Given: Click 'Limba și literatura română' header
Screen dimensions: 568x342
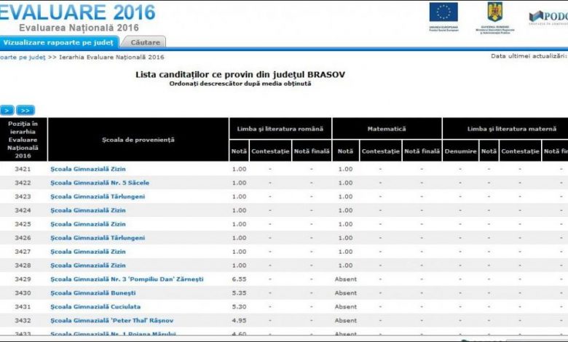Looking at the screenshot, I should pos(280,129).
